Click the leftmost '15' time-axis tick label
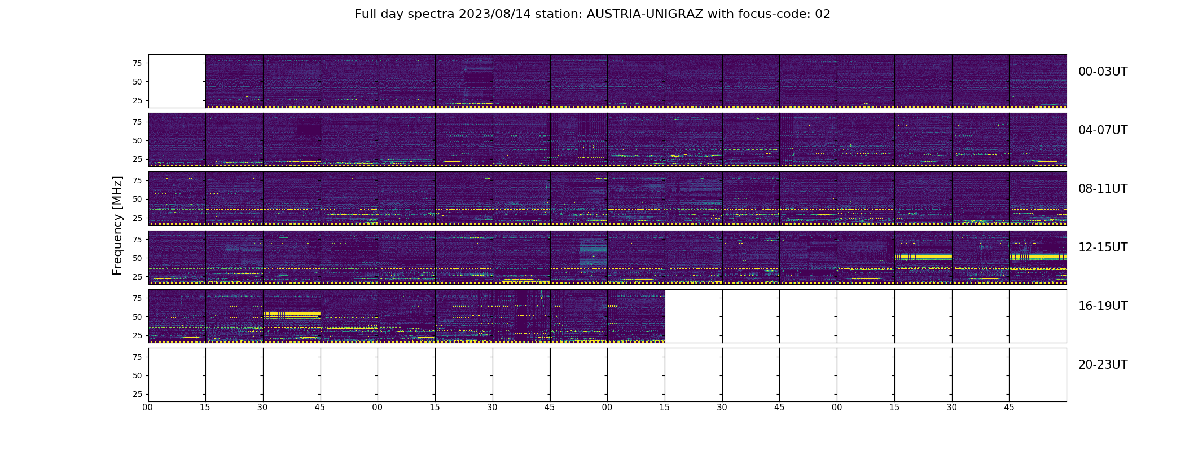The width and height of the screenshot is (1185, 451). point(205,408)
